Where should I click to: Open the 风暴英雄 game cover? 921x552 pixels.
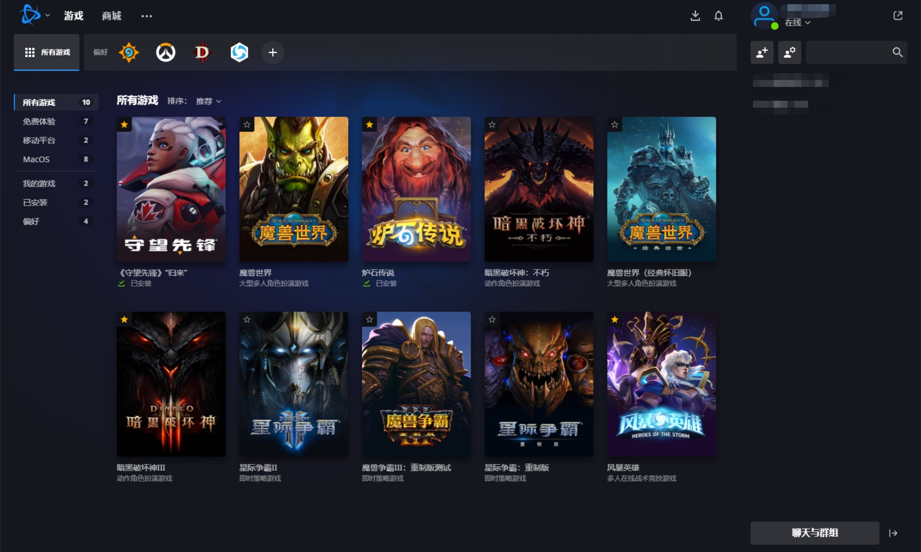(661, 384)
